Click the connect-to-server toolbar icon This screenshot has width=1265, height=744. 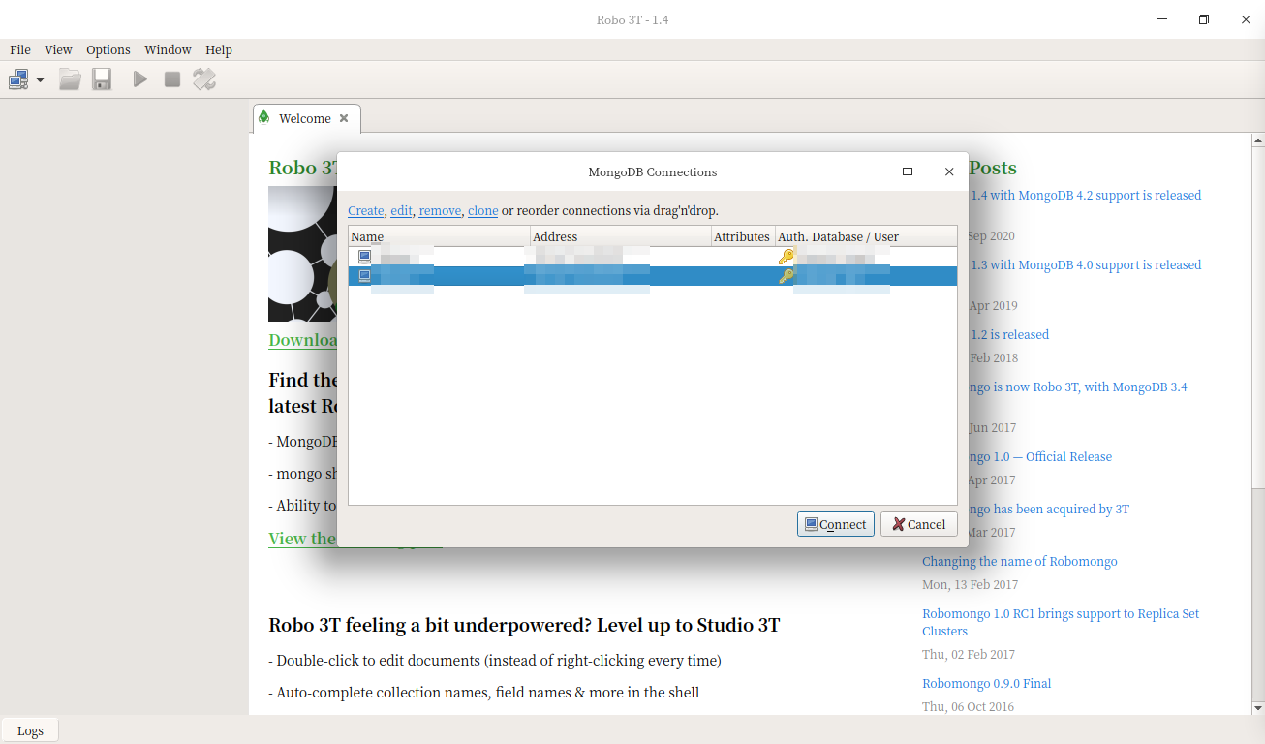point(18,79)
